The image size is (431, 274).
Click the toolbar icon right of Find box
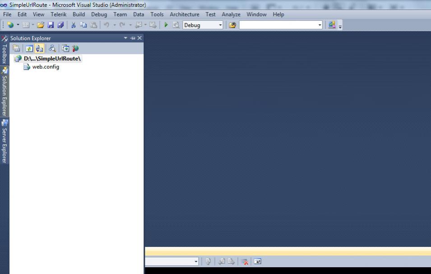tap(332, 25)
